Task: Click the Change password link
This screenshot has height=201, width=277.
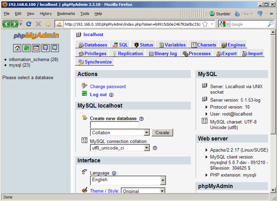Action: [x=108, y=87]
